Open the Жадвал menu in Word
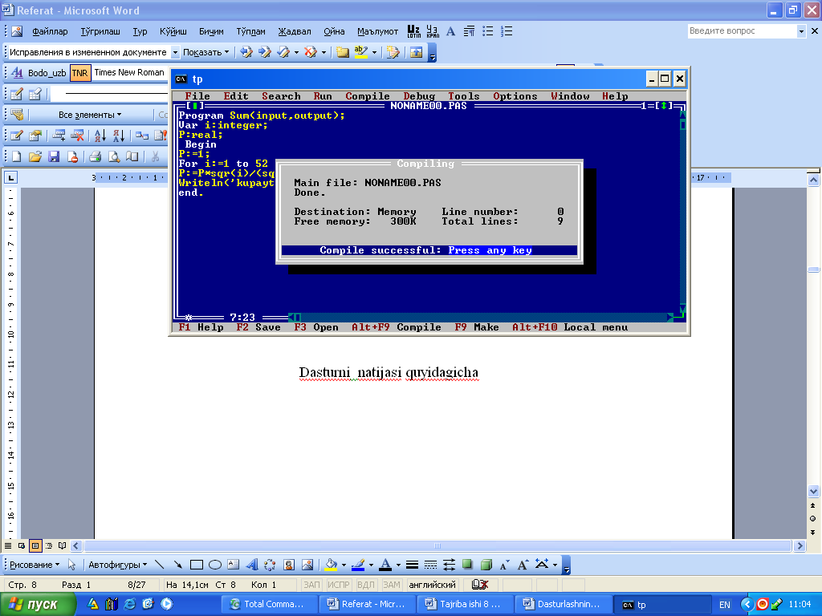This screenshot has height=616, width=822. pyautogui.click(x=294, y=31)
